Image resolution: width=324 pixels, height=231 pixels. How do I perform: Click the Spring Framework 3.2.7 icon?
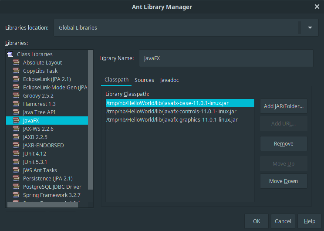point(16,195)
